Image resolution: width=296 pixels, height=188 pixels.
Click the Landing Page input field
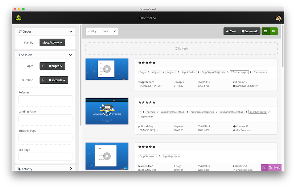point(45,118)
